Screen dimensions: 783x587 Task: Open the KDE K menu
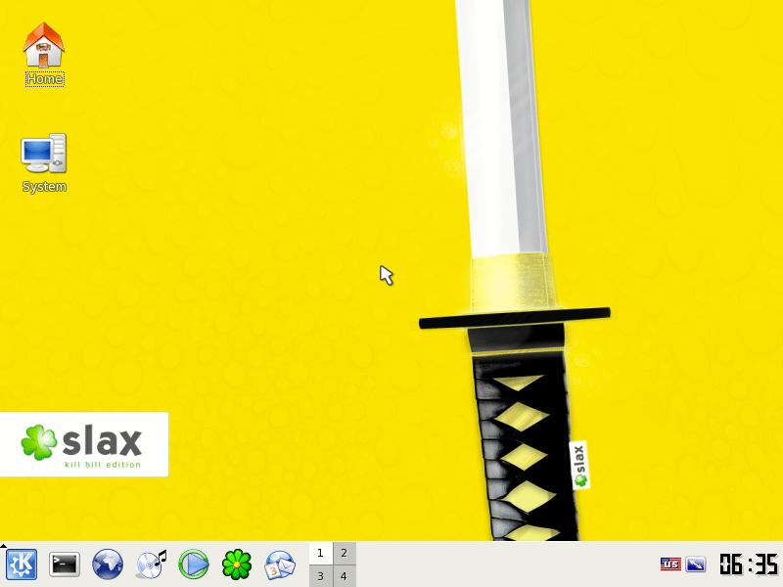point(21,564)
